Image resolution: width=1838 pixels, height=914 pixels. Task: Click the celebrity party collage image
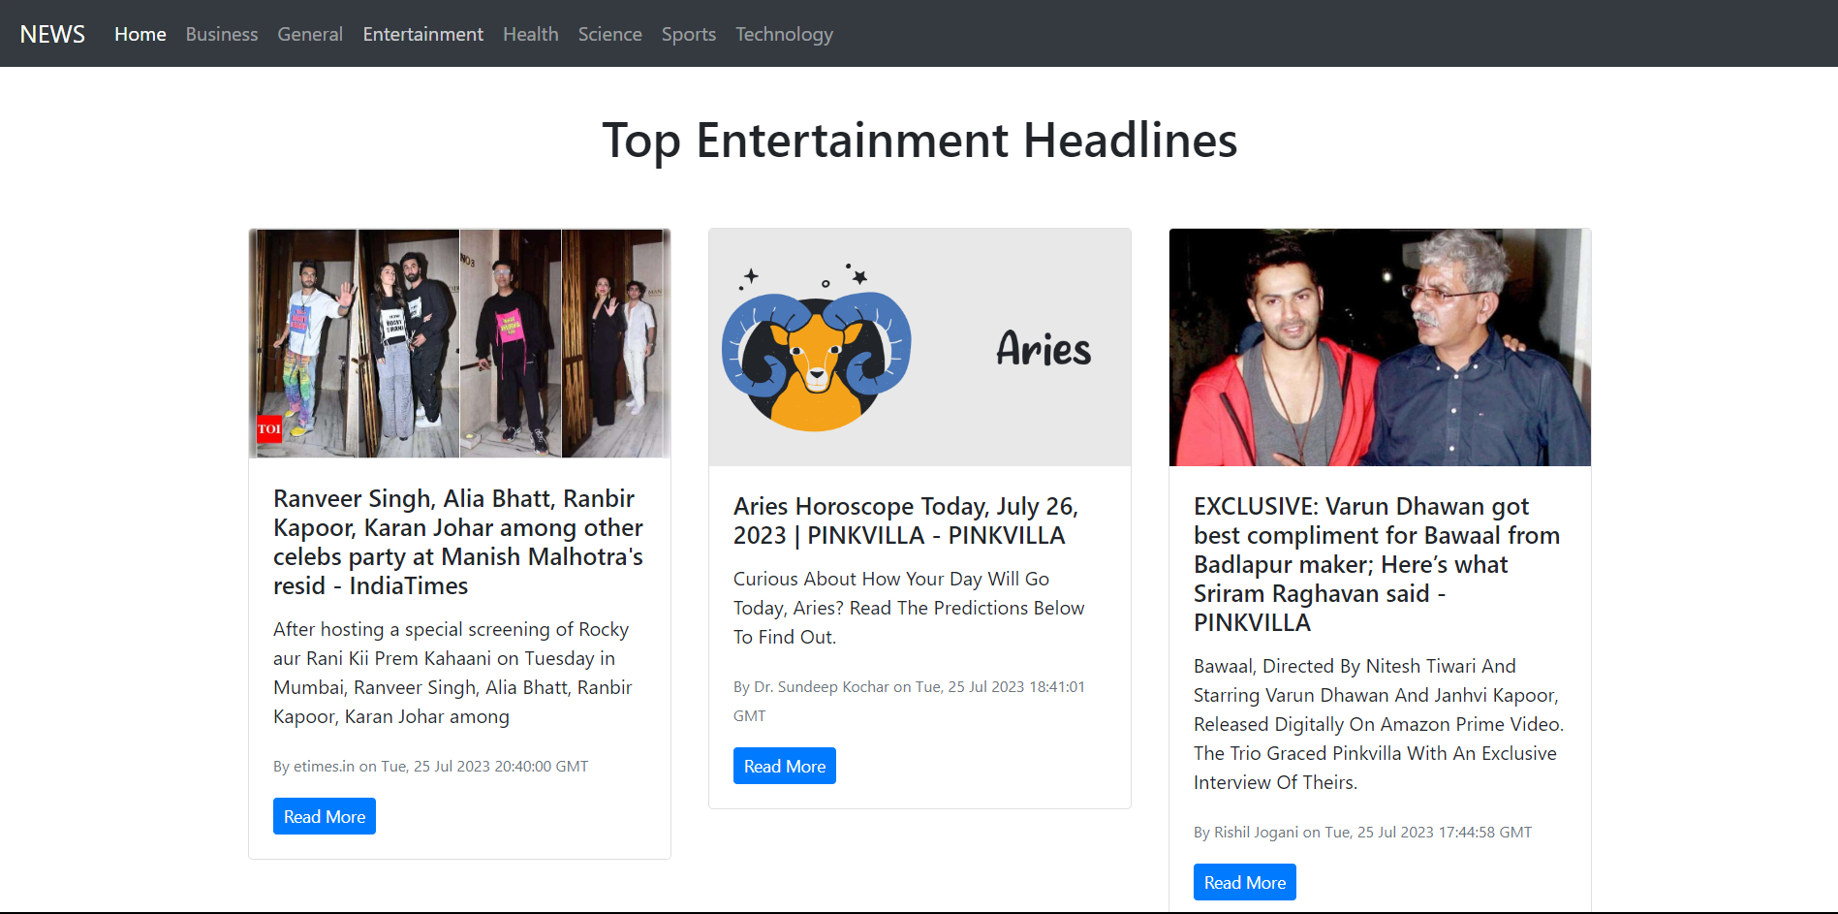(458, 343)
